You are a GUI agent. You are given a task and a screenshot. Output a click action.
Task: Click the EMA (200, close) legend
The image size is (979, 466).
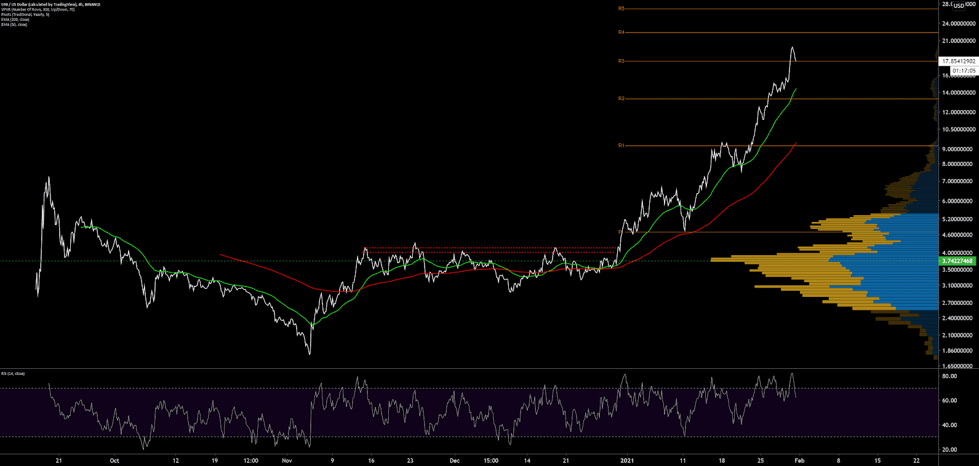pyautogui.click(x=15, y=20)
